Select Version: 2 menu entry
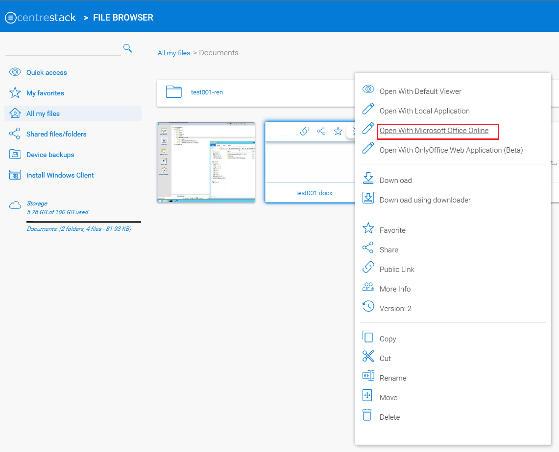Screen dimensions: 559x452 395,309
